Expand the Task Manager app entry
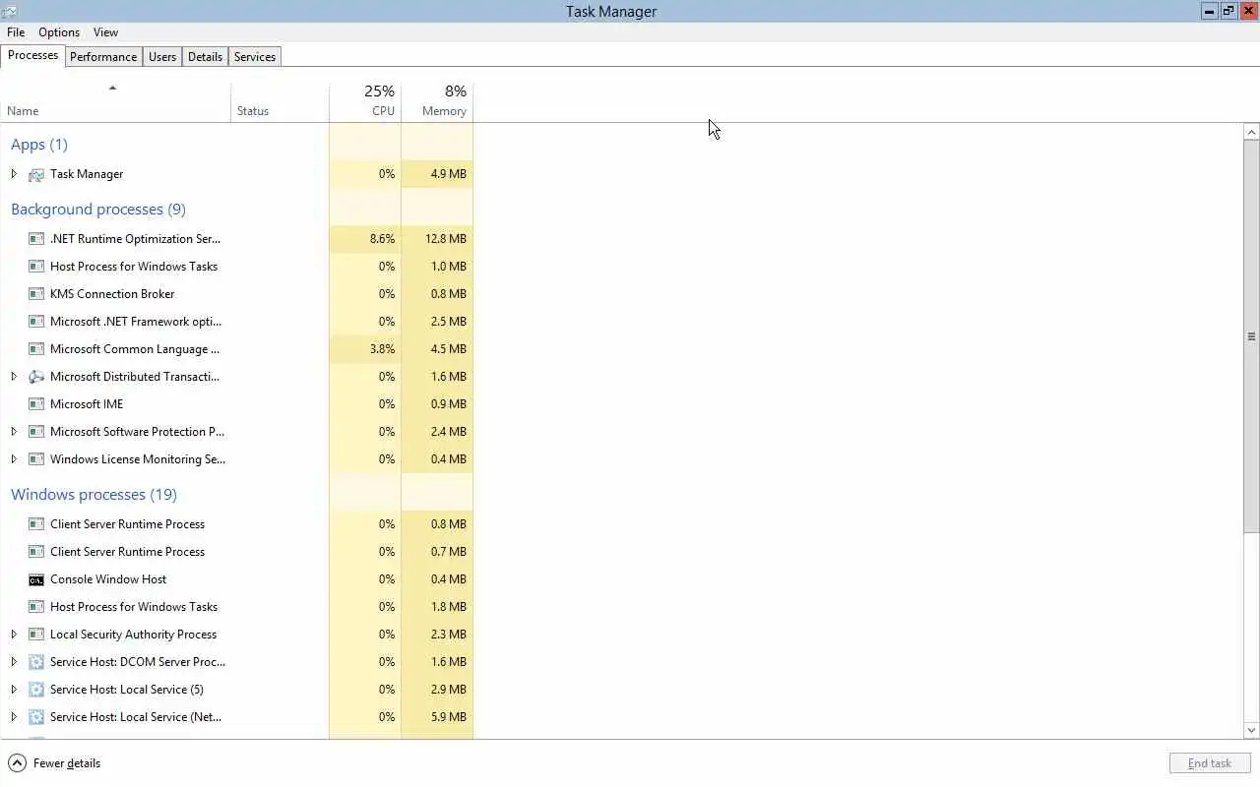This screenshot has width=1260, height=787. (14, 174)
